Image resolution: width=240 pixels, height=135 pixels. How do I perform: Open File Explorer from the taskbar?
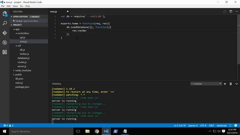click(x=87, y=131)
